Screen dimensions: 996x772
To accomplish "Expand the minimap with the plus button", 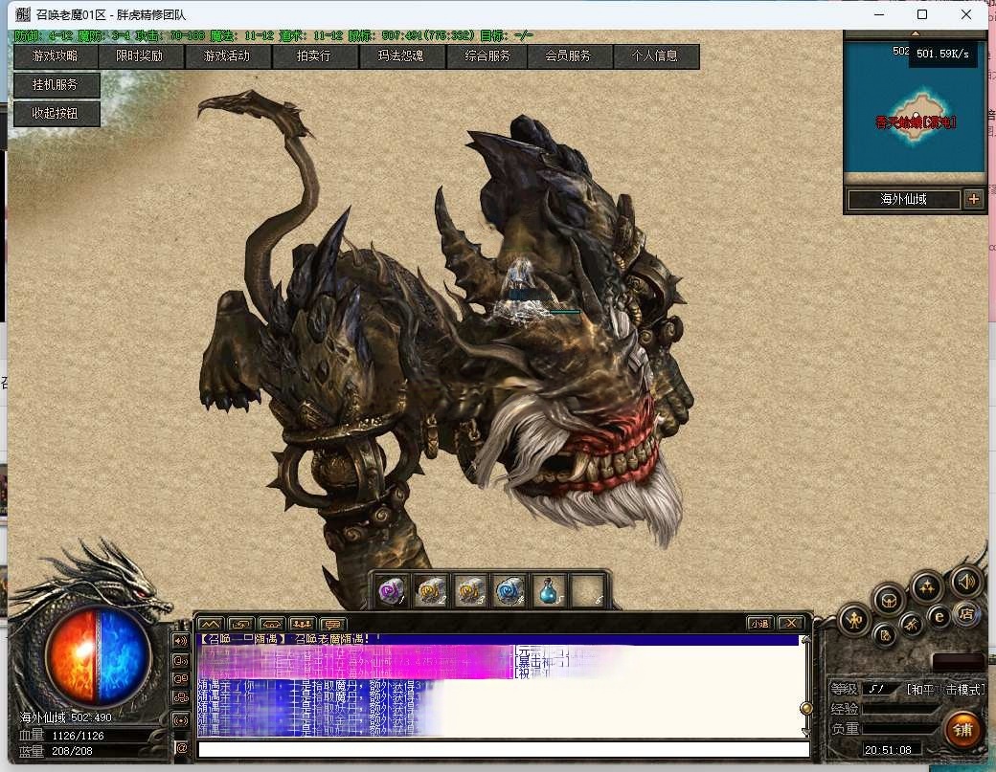I will tap(973, 199).
